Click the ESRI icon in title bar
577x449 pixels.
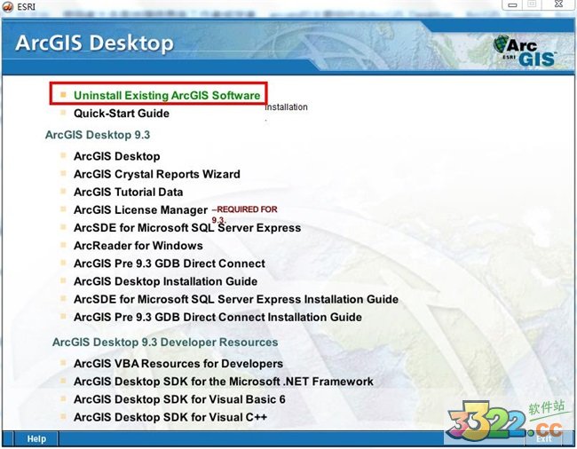pos(8,6)
